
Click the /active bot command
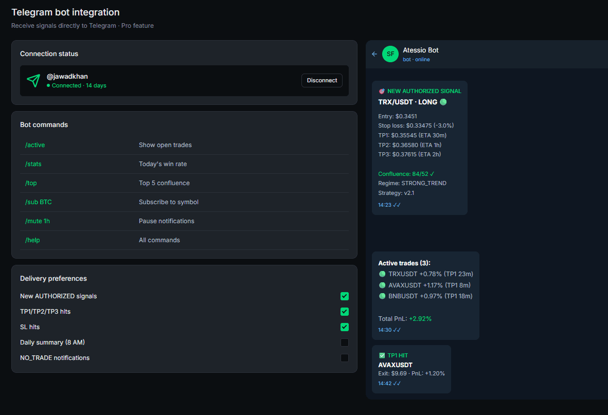tap(35, 145)
